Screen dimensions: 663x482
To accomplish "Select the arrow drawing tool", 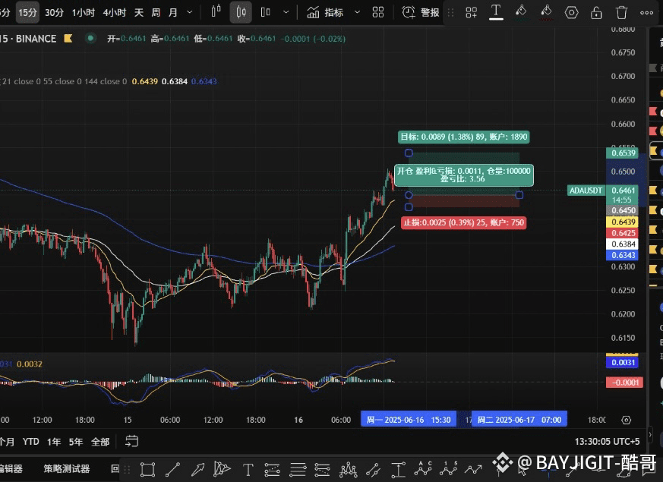I will tap(197, 469).
